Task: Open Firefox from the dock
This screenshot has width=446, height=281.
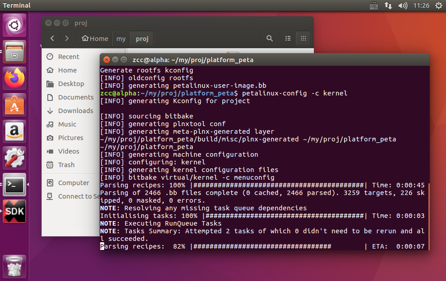Action: (14, 78)
